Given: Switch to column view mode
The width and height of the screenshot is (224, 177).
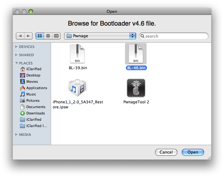Looking at the screenshot, I should click(x=56, y=36).
